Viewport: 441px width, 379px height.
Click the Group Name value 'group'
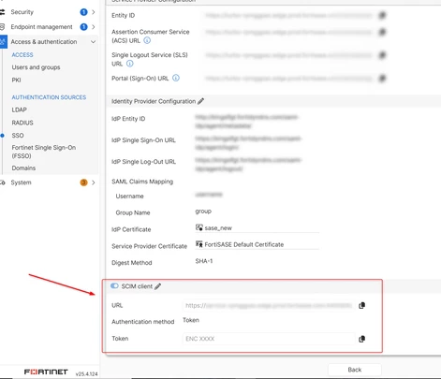(x=203, y=211)
